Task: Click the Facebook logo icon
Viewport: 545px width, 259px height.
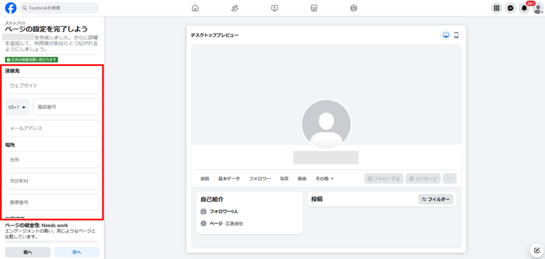Action: (x=10, y=8)
